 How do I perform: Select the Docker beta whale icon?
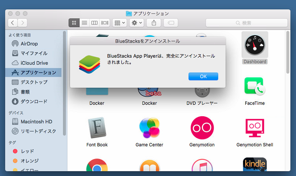pyautogui.click(x=149, y=92)
